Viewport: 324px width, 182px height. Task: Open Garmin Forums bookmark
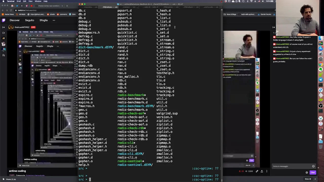pos(265,14)
